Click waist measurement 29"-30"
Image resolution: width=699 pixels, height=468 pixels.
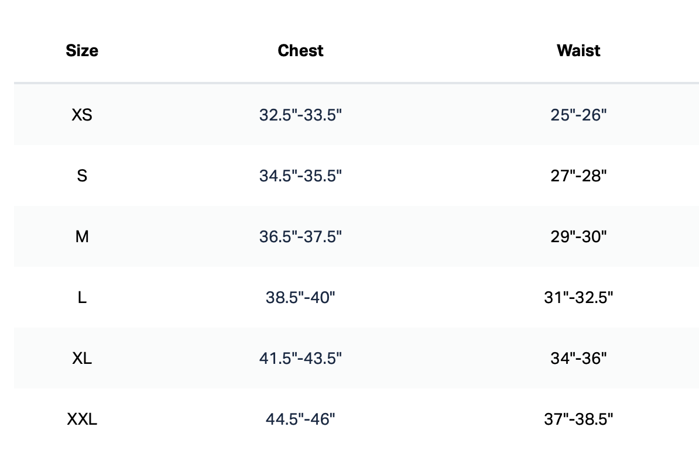578,236
